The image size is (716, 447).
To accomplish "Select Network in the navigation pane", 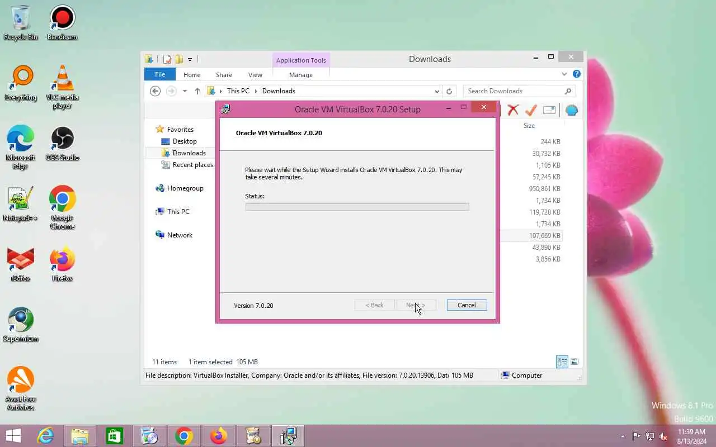I will pyautogui.click(x=180, y=235).
